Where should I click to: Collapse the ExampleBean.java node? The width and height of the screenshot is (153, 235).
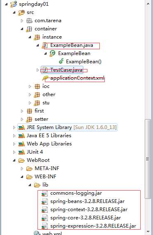(38, 46)
